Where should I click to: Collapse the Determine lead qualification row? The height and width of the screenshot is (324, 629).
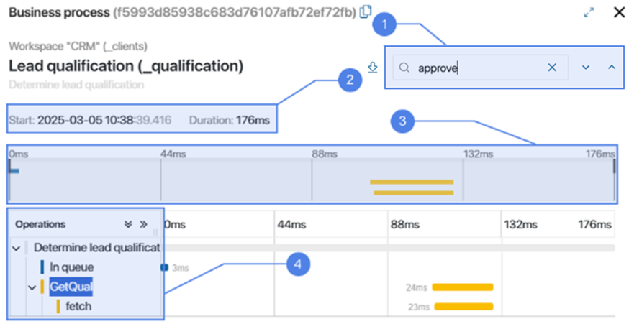[16, 249]
